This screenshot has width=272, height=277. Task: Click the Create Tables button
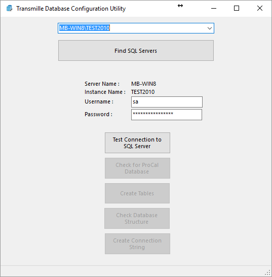(x=137, y=193)
